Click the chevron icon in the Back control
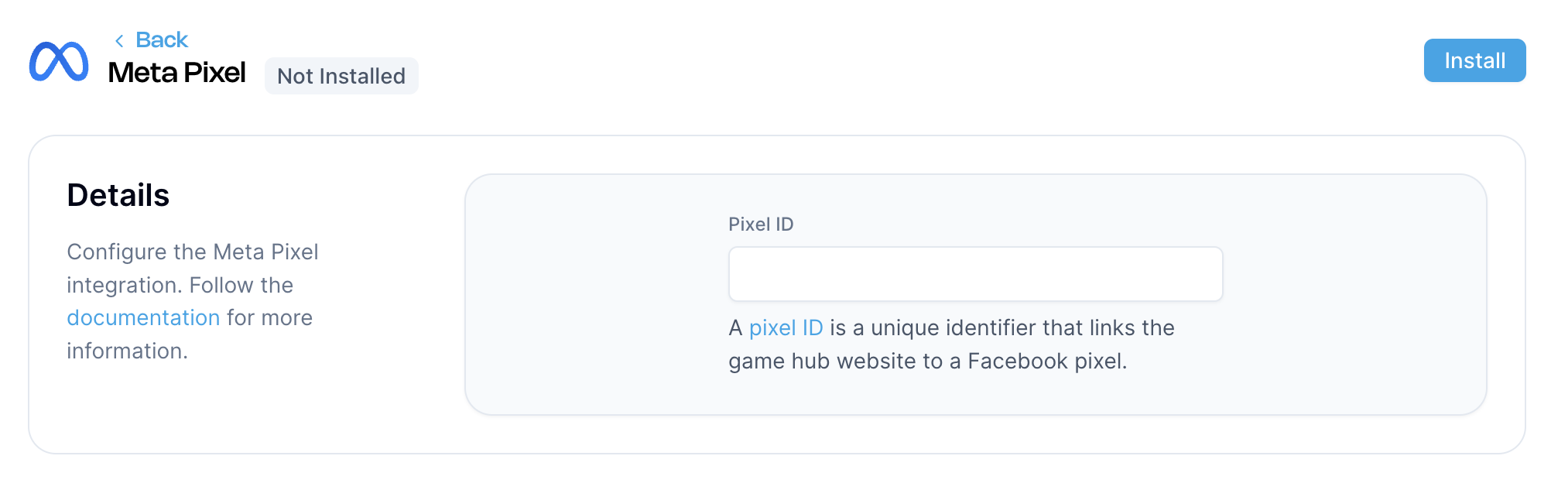1551x497 pixels. pyautogui.click(x=121, y=39)
